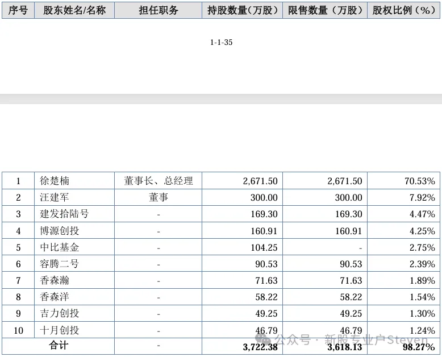Click the gray page separator bar
Image resolution: width=442 pixels, height=357 pixels.
coord(221,99)
